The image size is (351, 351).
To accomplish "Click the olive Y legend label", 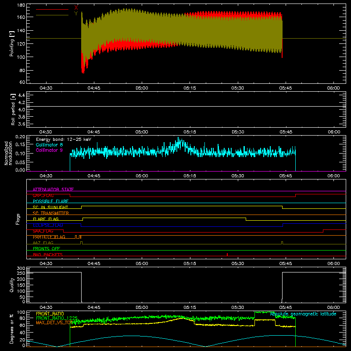I will tap(76, 14).
